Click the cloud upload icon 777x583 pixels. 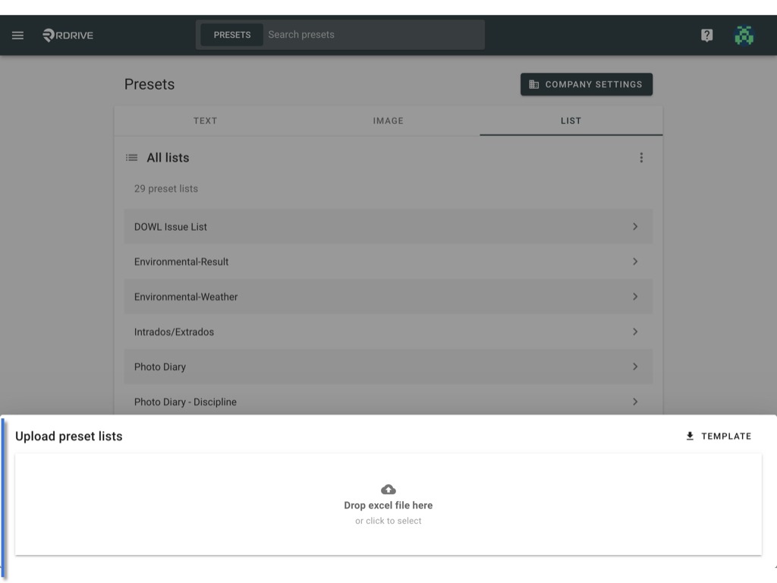(388, 490)
